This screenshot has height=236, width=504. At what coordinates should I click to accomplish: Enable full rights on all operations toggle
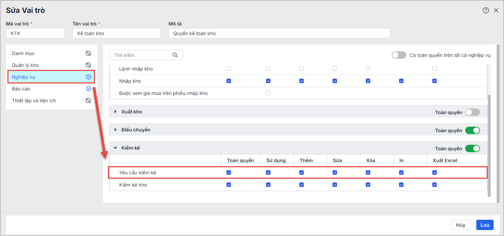[399, 55]
